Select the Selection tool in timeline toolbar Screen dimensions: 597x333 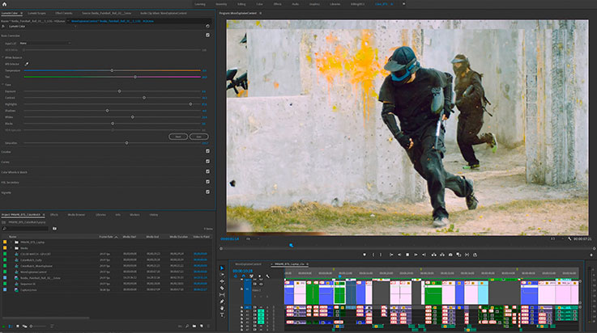[x=223, y=268]
